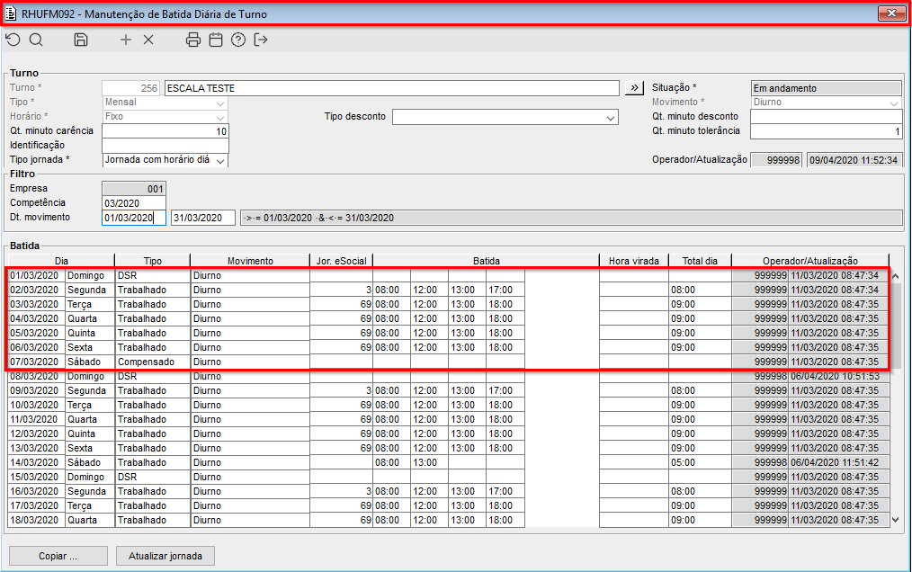
Task: Click the Jor. eSocial column header
Action: pos(342,261)
